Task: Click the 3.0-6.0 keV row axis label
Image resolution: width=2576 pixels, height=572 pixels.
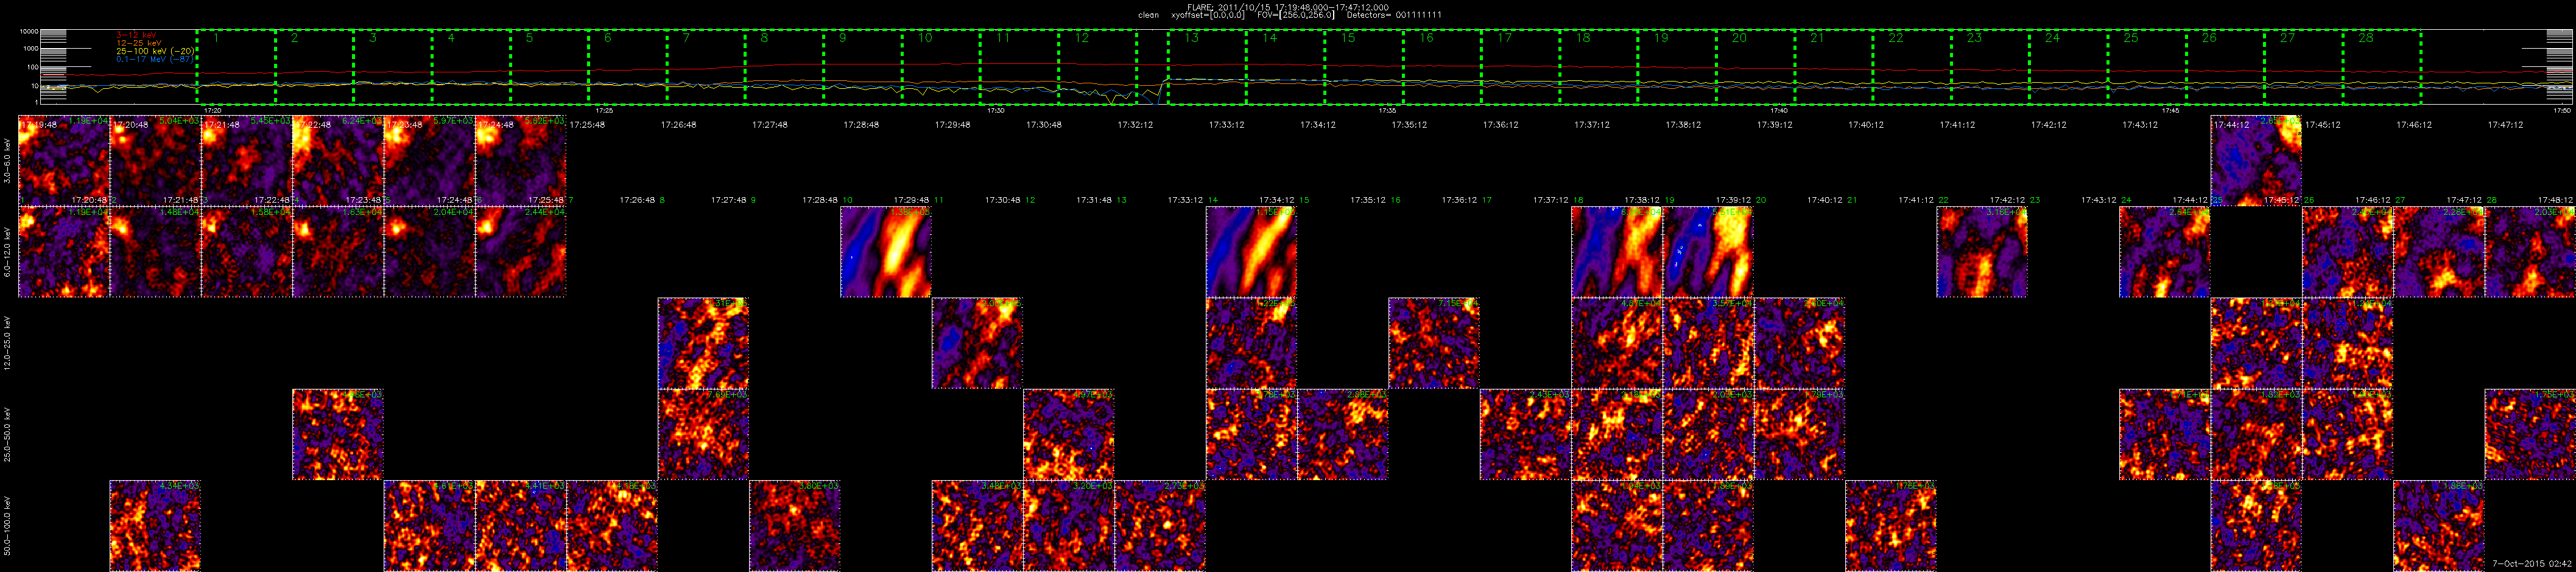Action: (8, 160)
